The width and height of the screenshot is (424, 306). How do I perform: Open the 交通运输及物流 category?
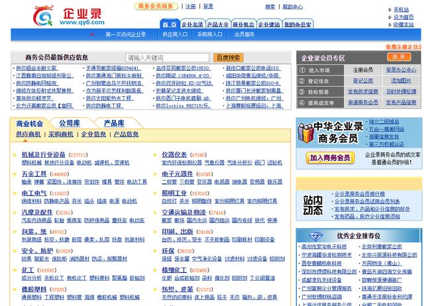pos(184,213)
